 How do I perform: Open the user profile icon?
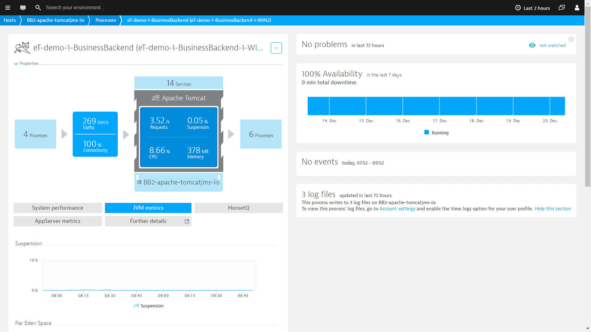[577, 7]
